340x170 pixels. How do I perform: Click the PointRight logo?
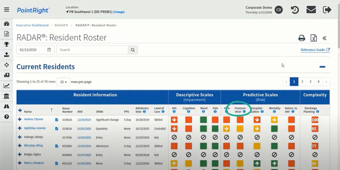[x=33, y=10]
